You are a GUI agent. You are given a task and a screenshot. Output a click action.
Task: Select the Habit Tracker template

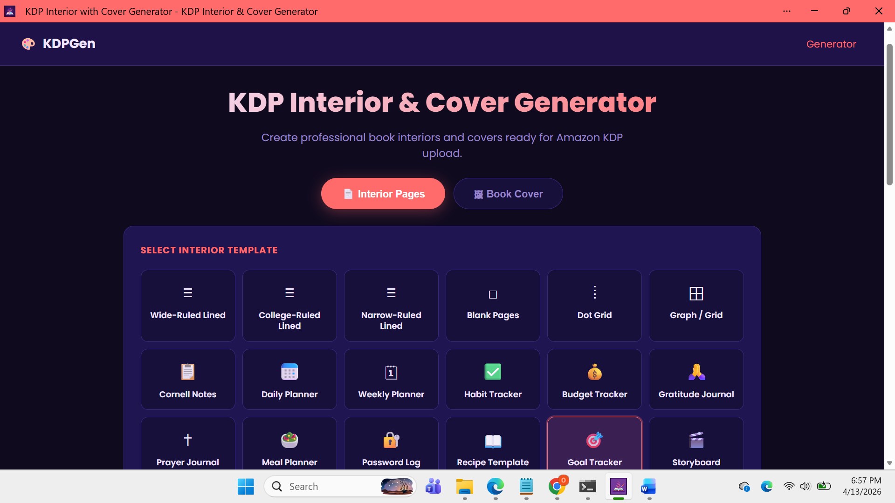(493, 380)
